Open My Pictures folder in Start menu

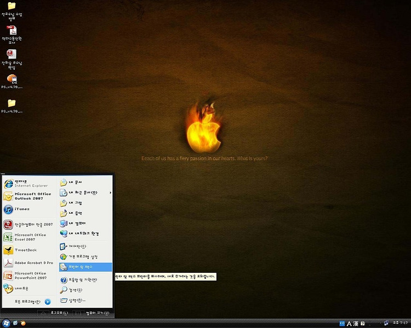pos(85,203)
